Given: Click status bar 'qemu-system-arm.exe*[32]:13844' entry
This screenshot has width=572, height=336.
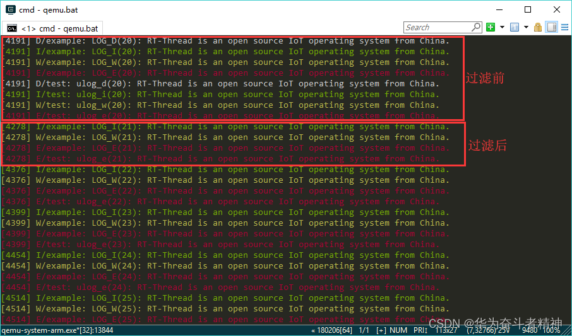Looking at the screenshot, I should coord(57,330).
